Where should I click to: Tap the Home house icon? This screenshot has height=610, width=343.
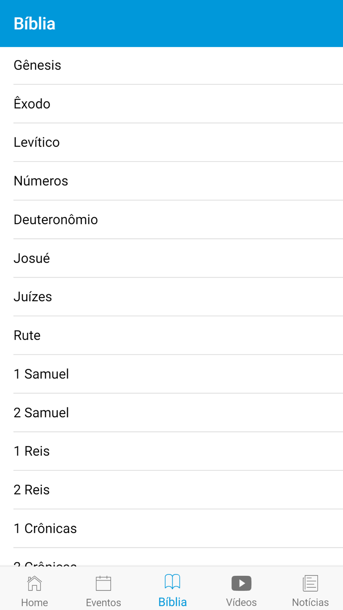[34, 583]
